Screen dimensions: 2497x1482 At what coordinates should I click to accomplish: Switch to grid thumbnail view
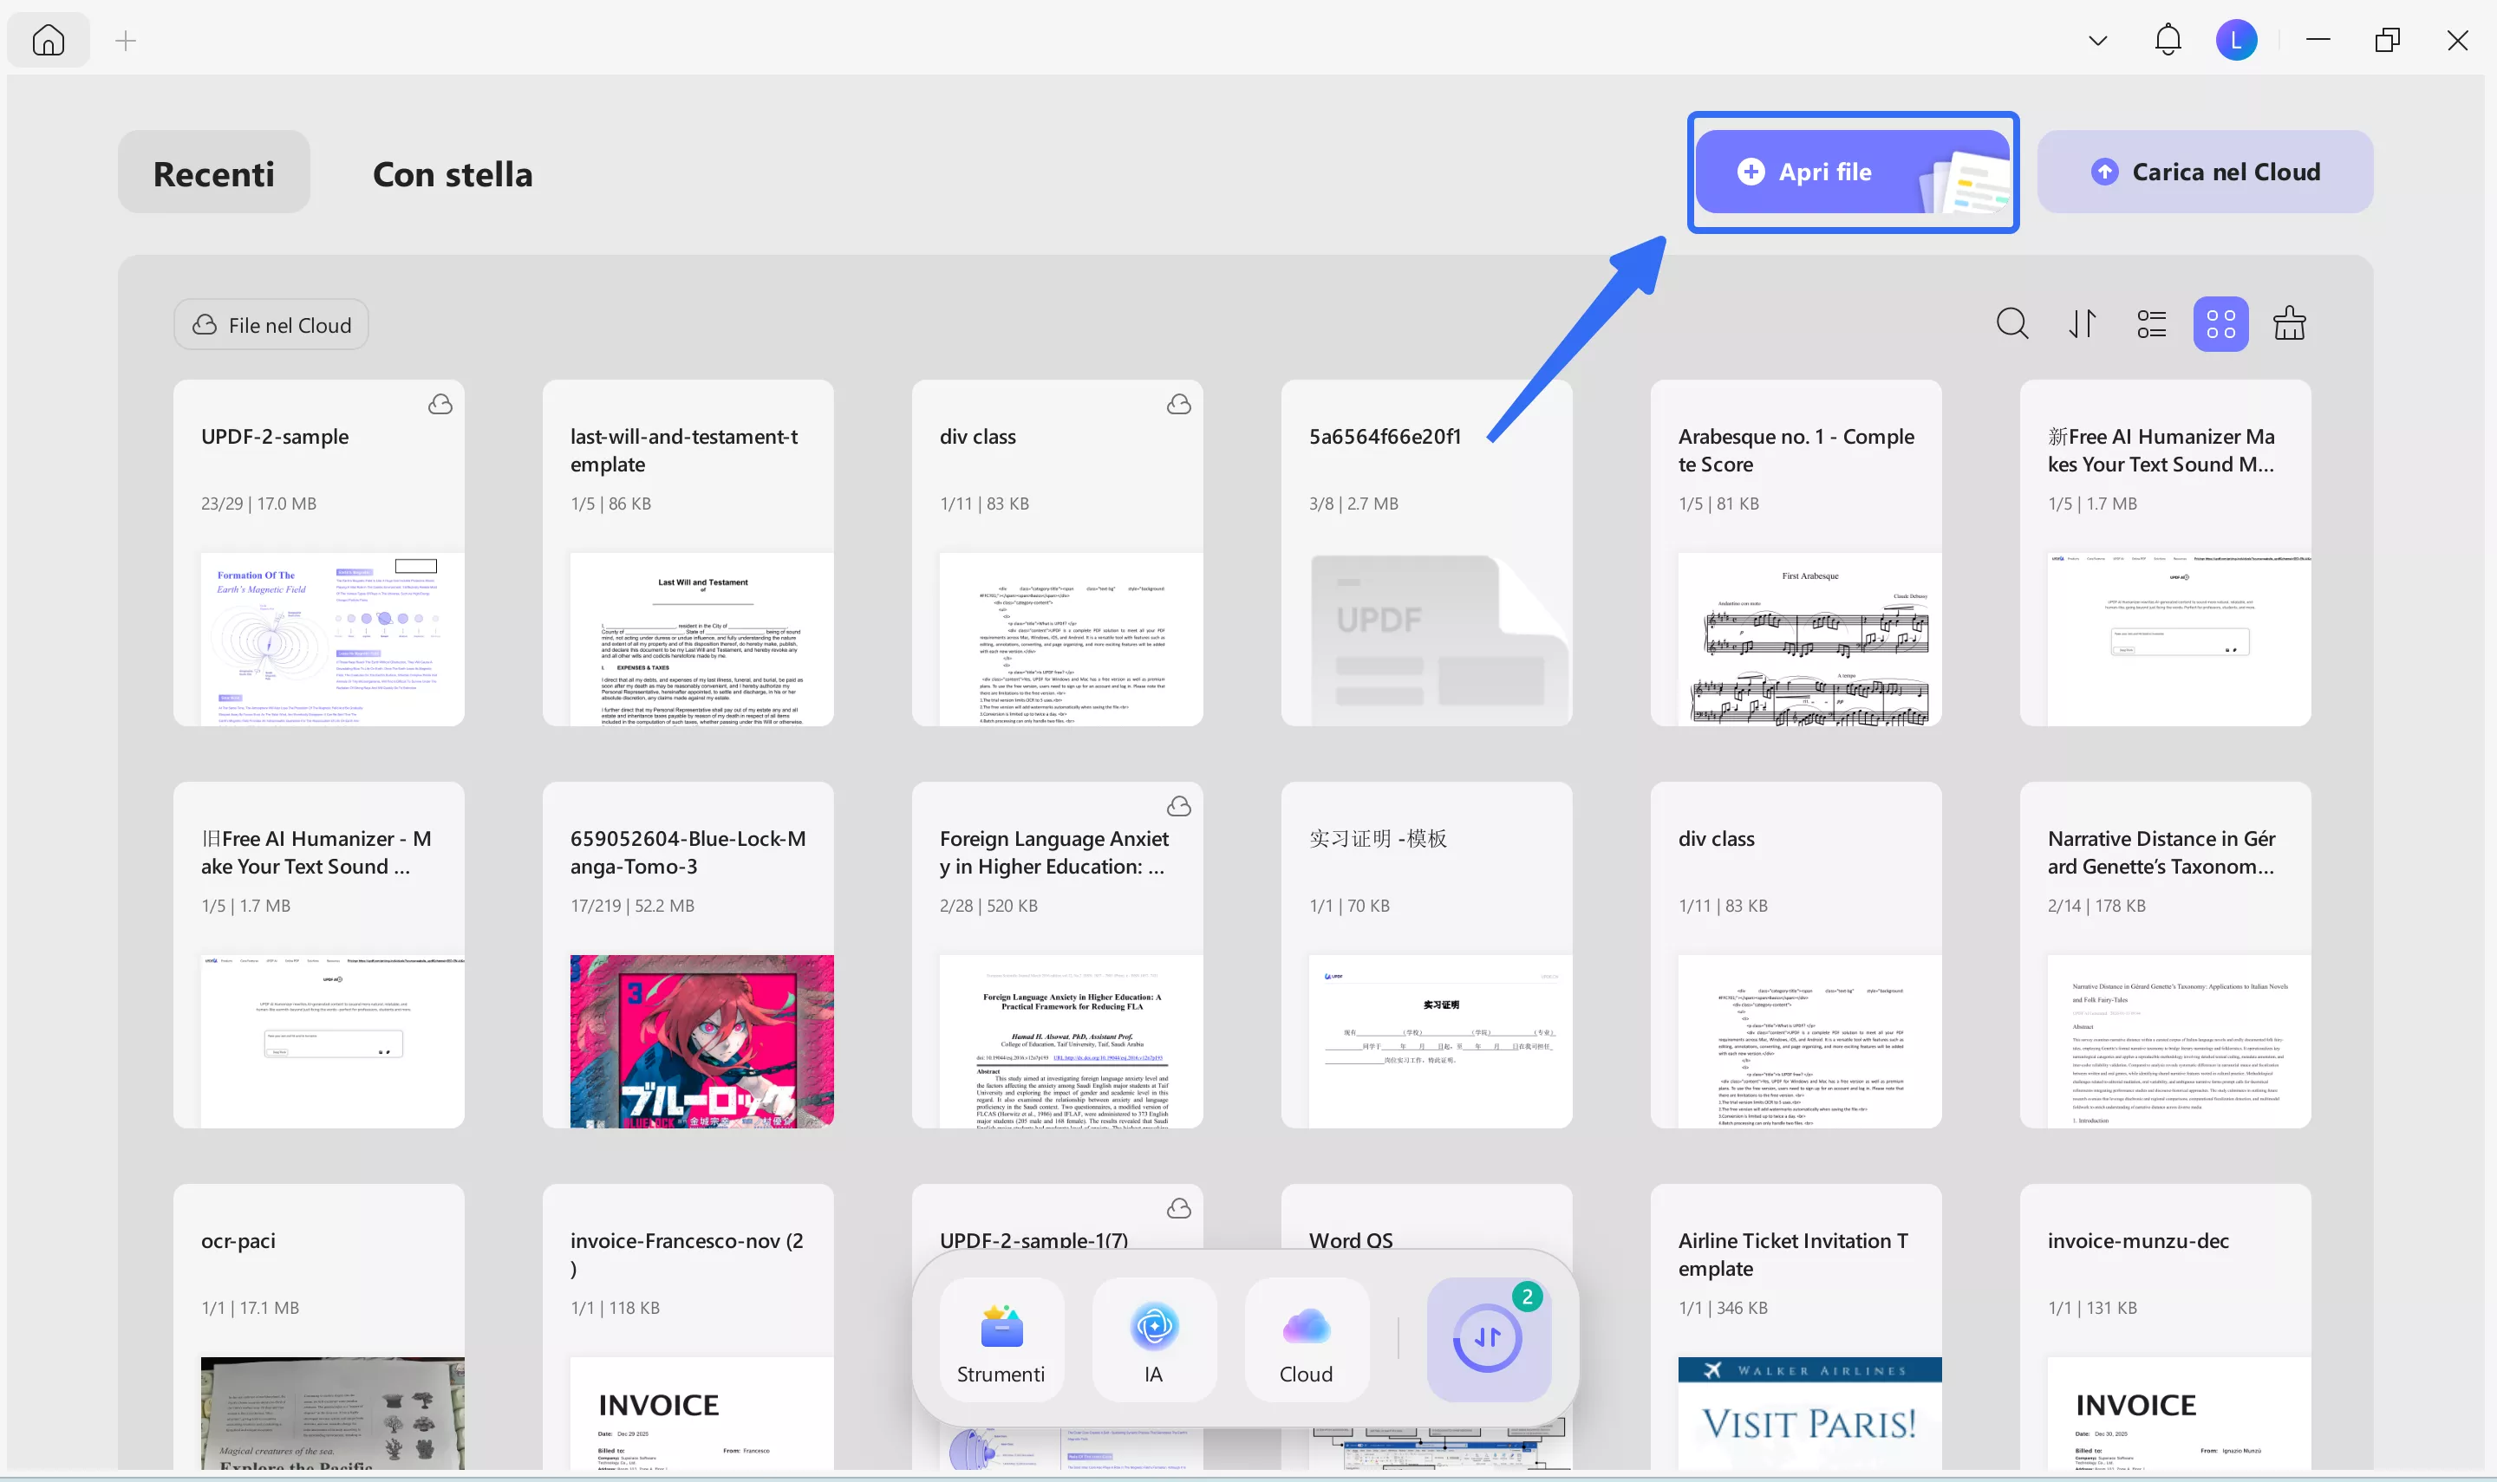point(2220,323)
